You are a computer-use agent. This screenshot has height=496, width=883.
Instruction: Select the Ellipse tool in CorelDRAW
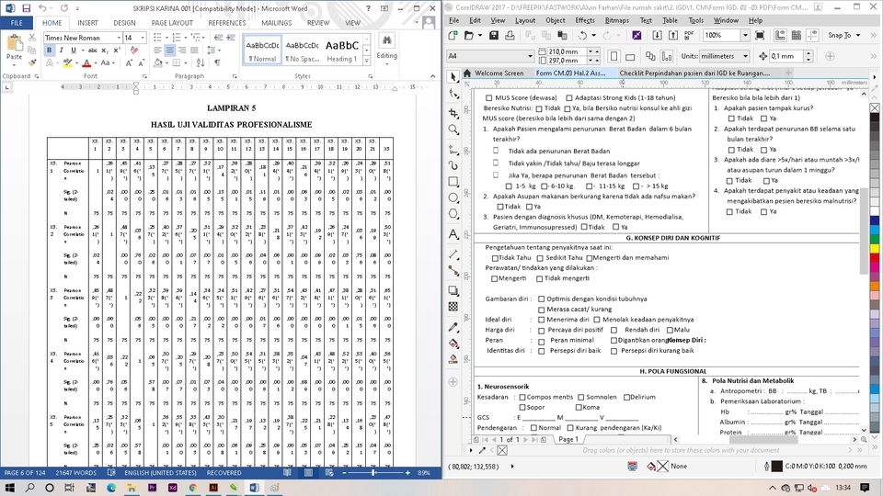pos(453,198)
